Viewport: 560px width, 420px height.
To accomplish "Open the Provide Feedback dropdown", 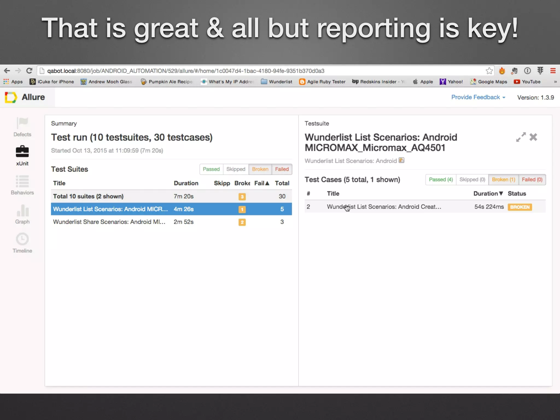I will (x=478, y=97).
